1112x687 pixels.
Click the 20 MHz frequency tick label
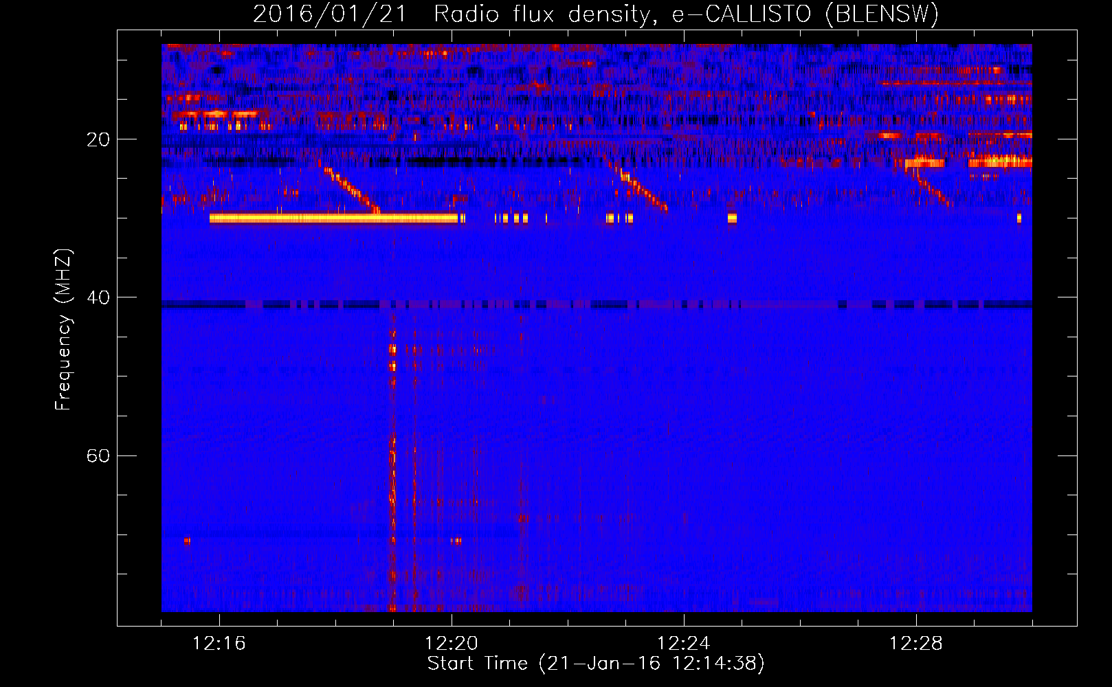pyautogui.click(x=98, y=139)
